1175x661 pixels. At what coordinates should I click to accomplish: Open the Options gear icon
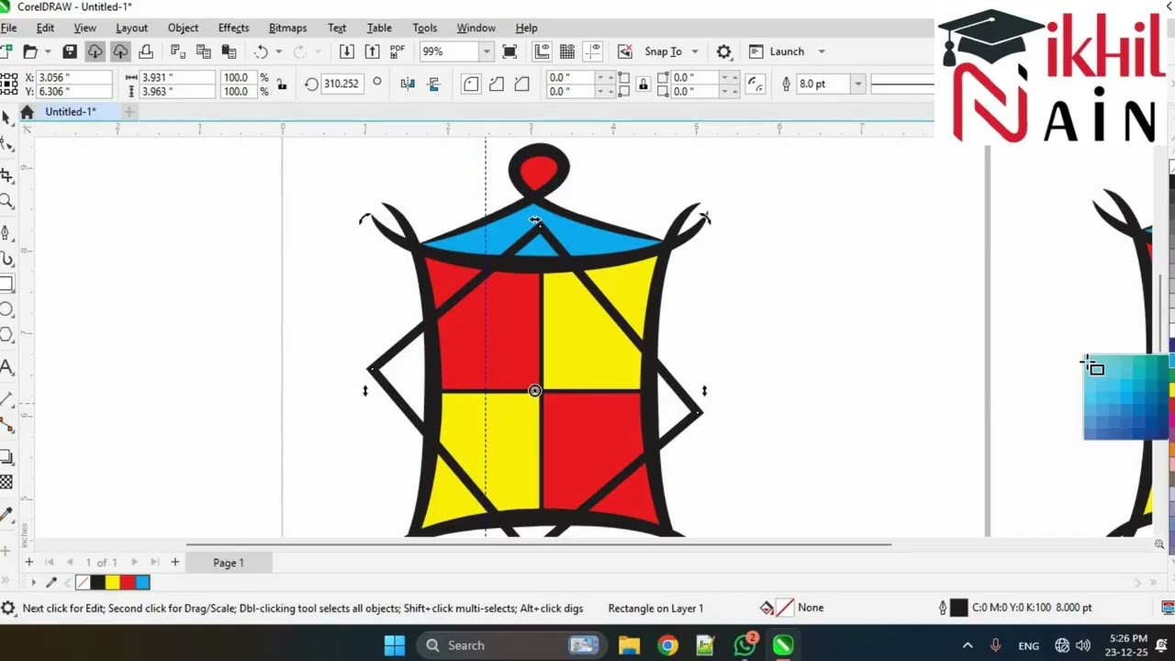coord(723,52)
